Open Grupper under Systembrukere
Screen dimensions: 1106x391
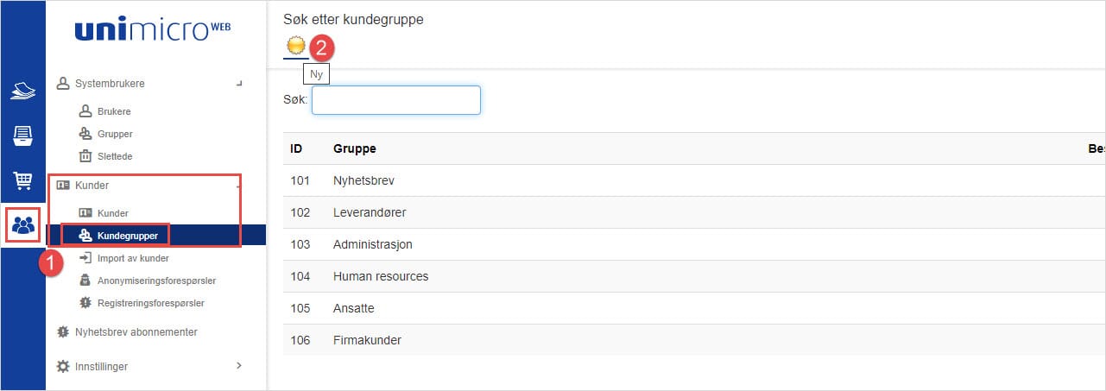[x=115, y=134]
